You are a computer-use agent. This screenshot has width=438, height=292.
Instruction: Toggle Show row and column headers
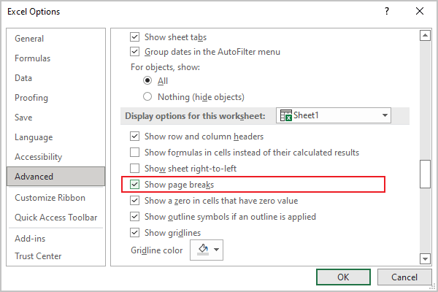[x=134, y=137]
